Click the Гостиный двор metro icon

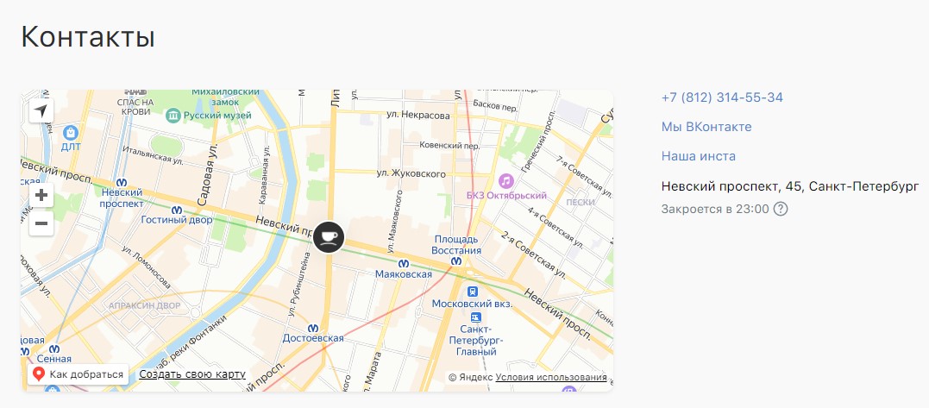[177, 209]
